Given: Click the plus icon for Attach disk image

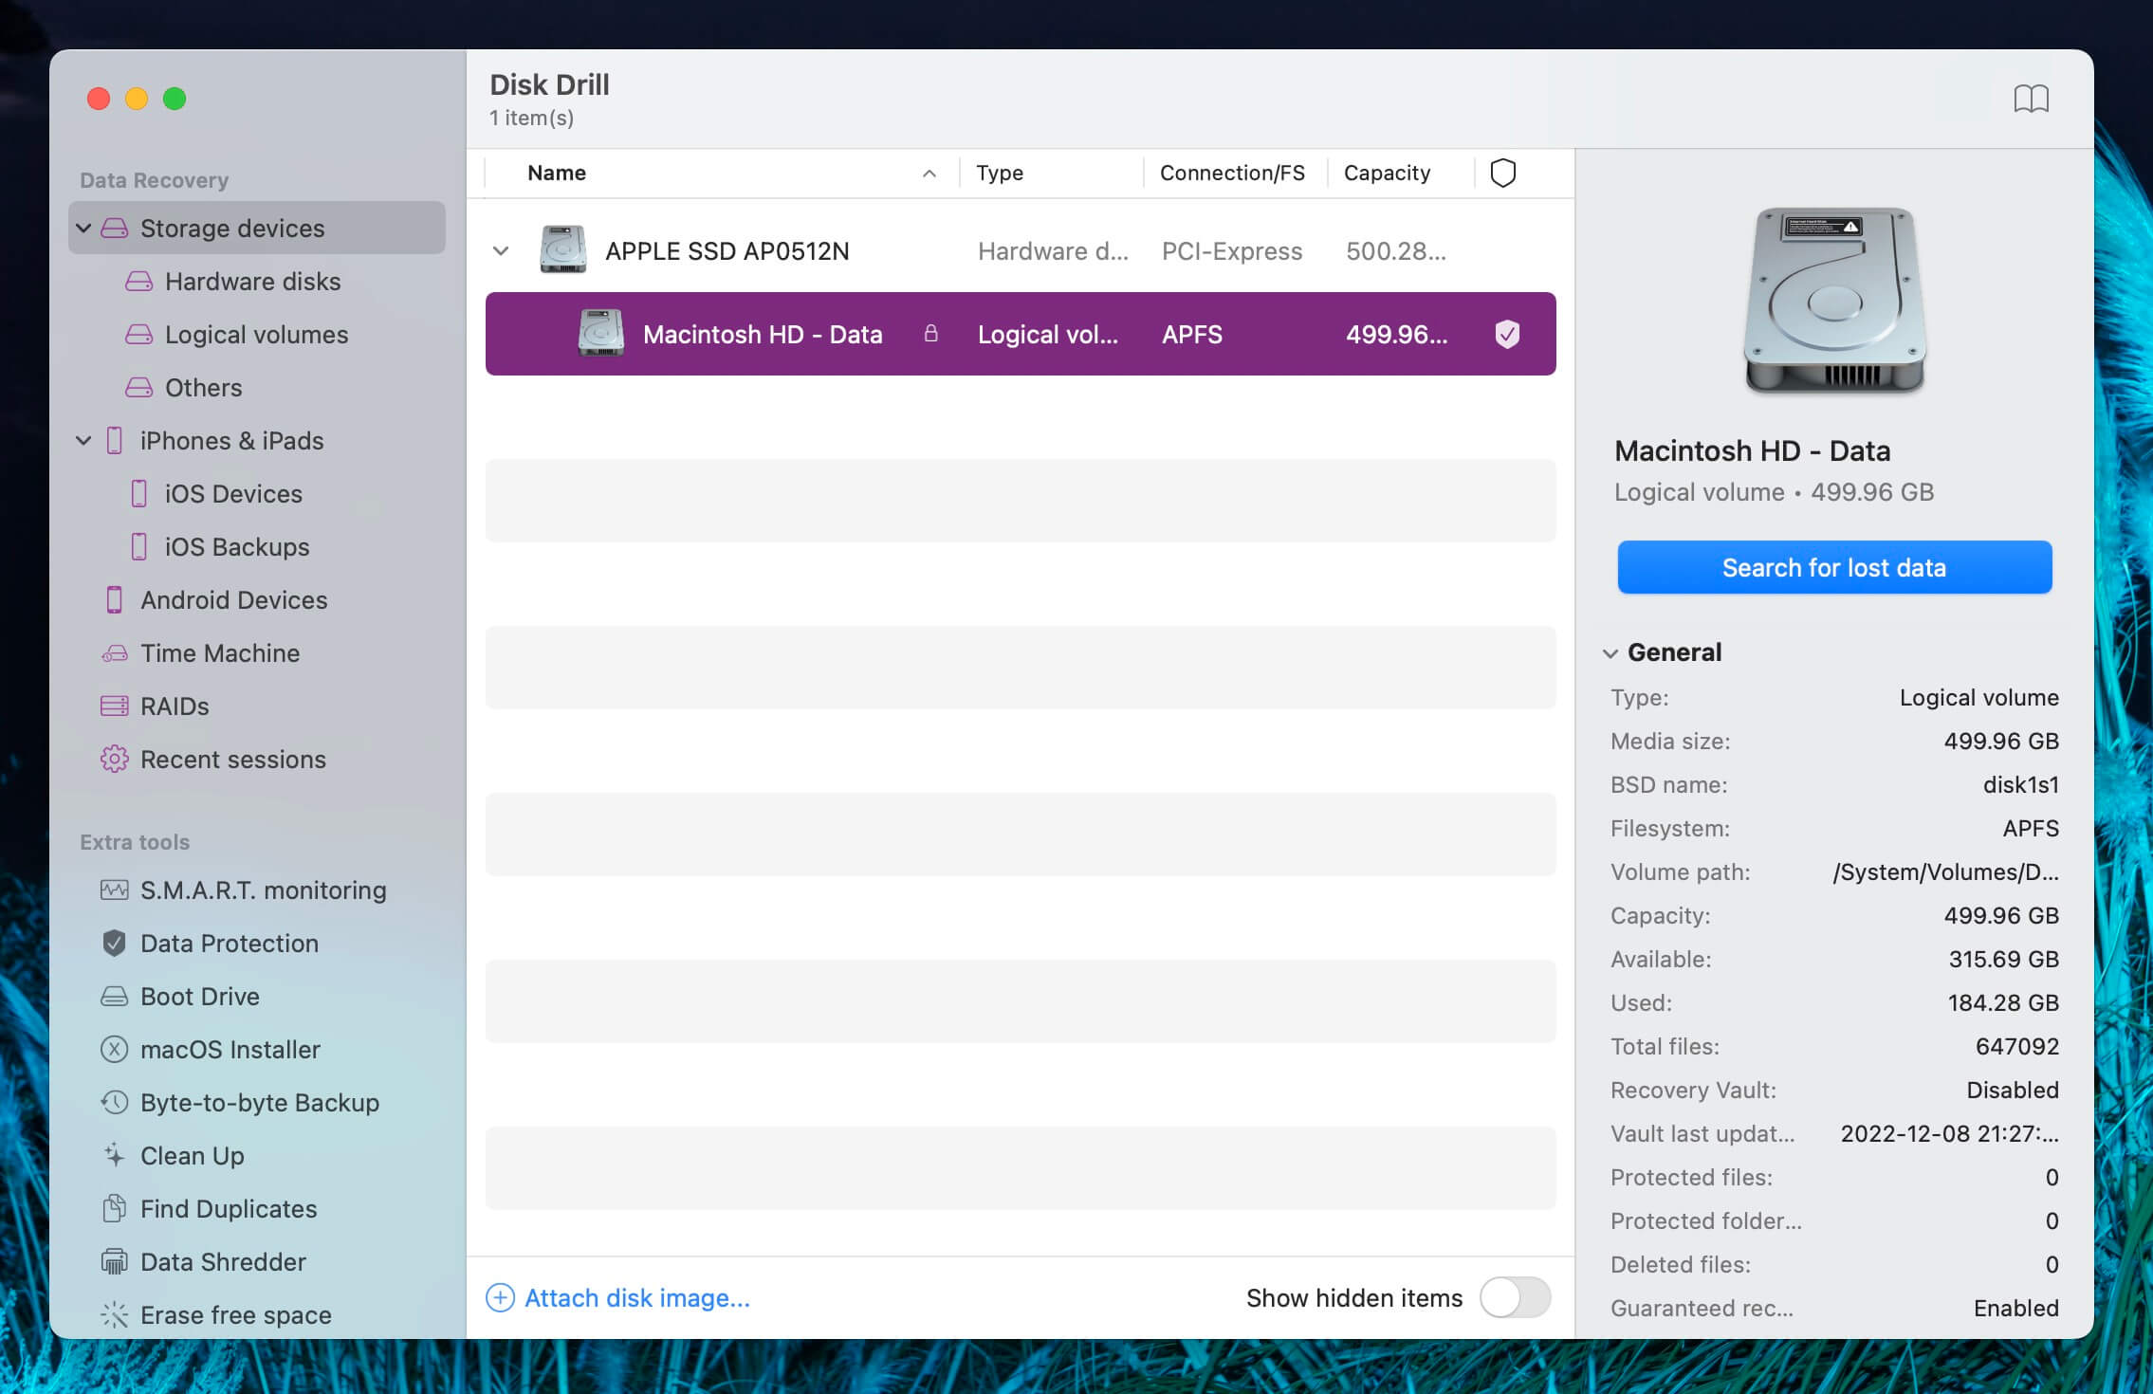Looking at the screenshot, I should [x=501, y=1298].
